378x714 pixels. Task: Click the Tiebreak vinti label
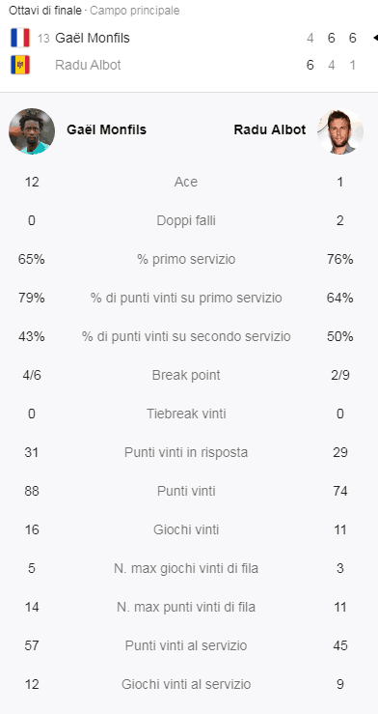click(186, 414)
